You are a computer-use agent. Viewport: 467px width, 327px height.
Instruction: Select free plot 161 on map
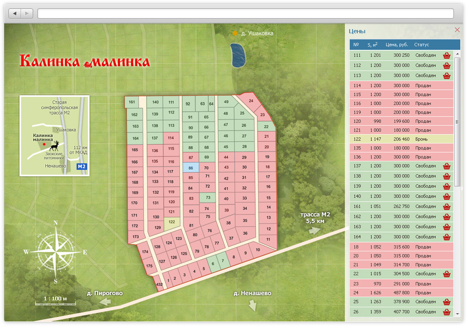132,102
